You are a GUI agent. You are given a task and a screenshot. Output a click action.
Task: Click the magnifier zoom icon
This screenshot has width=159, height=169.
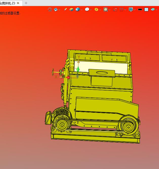106,10
